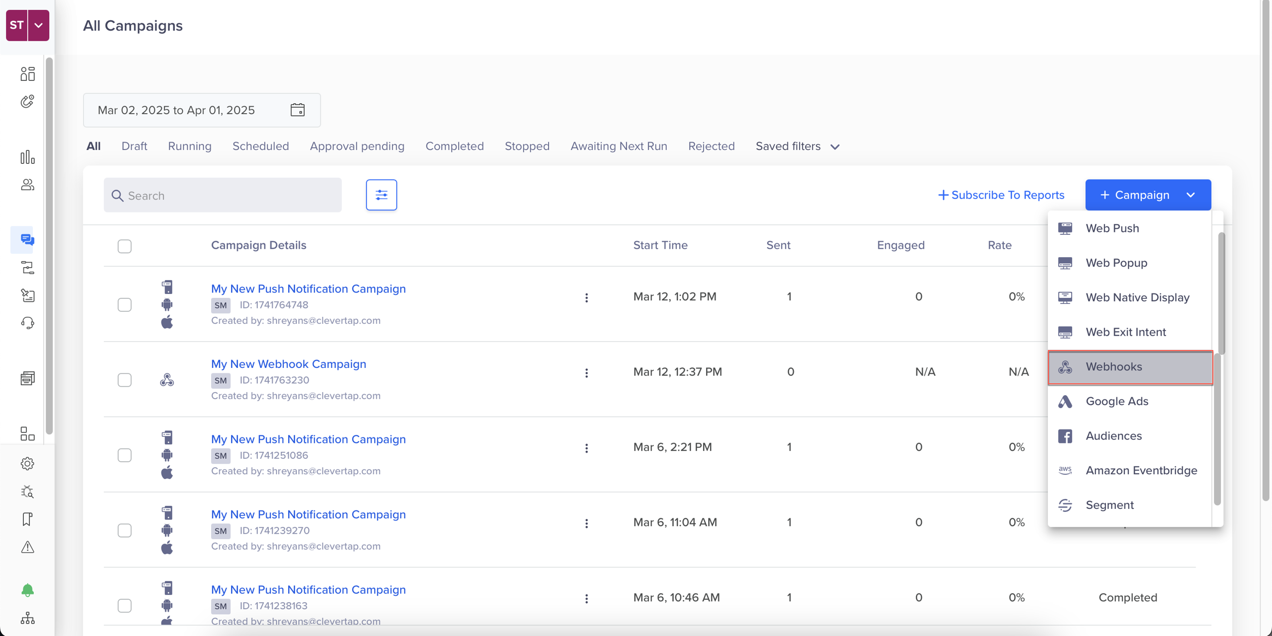The image size is (1272, 636).
Task: Click the Google Ads logo icon in menu
Action: click(x=1065, y=401)
